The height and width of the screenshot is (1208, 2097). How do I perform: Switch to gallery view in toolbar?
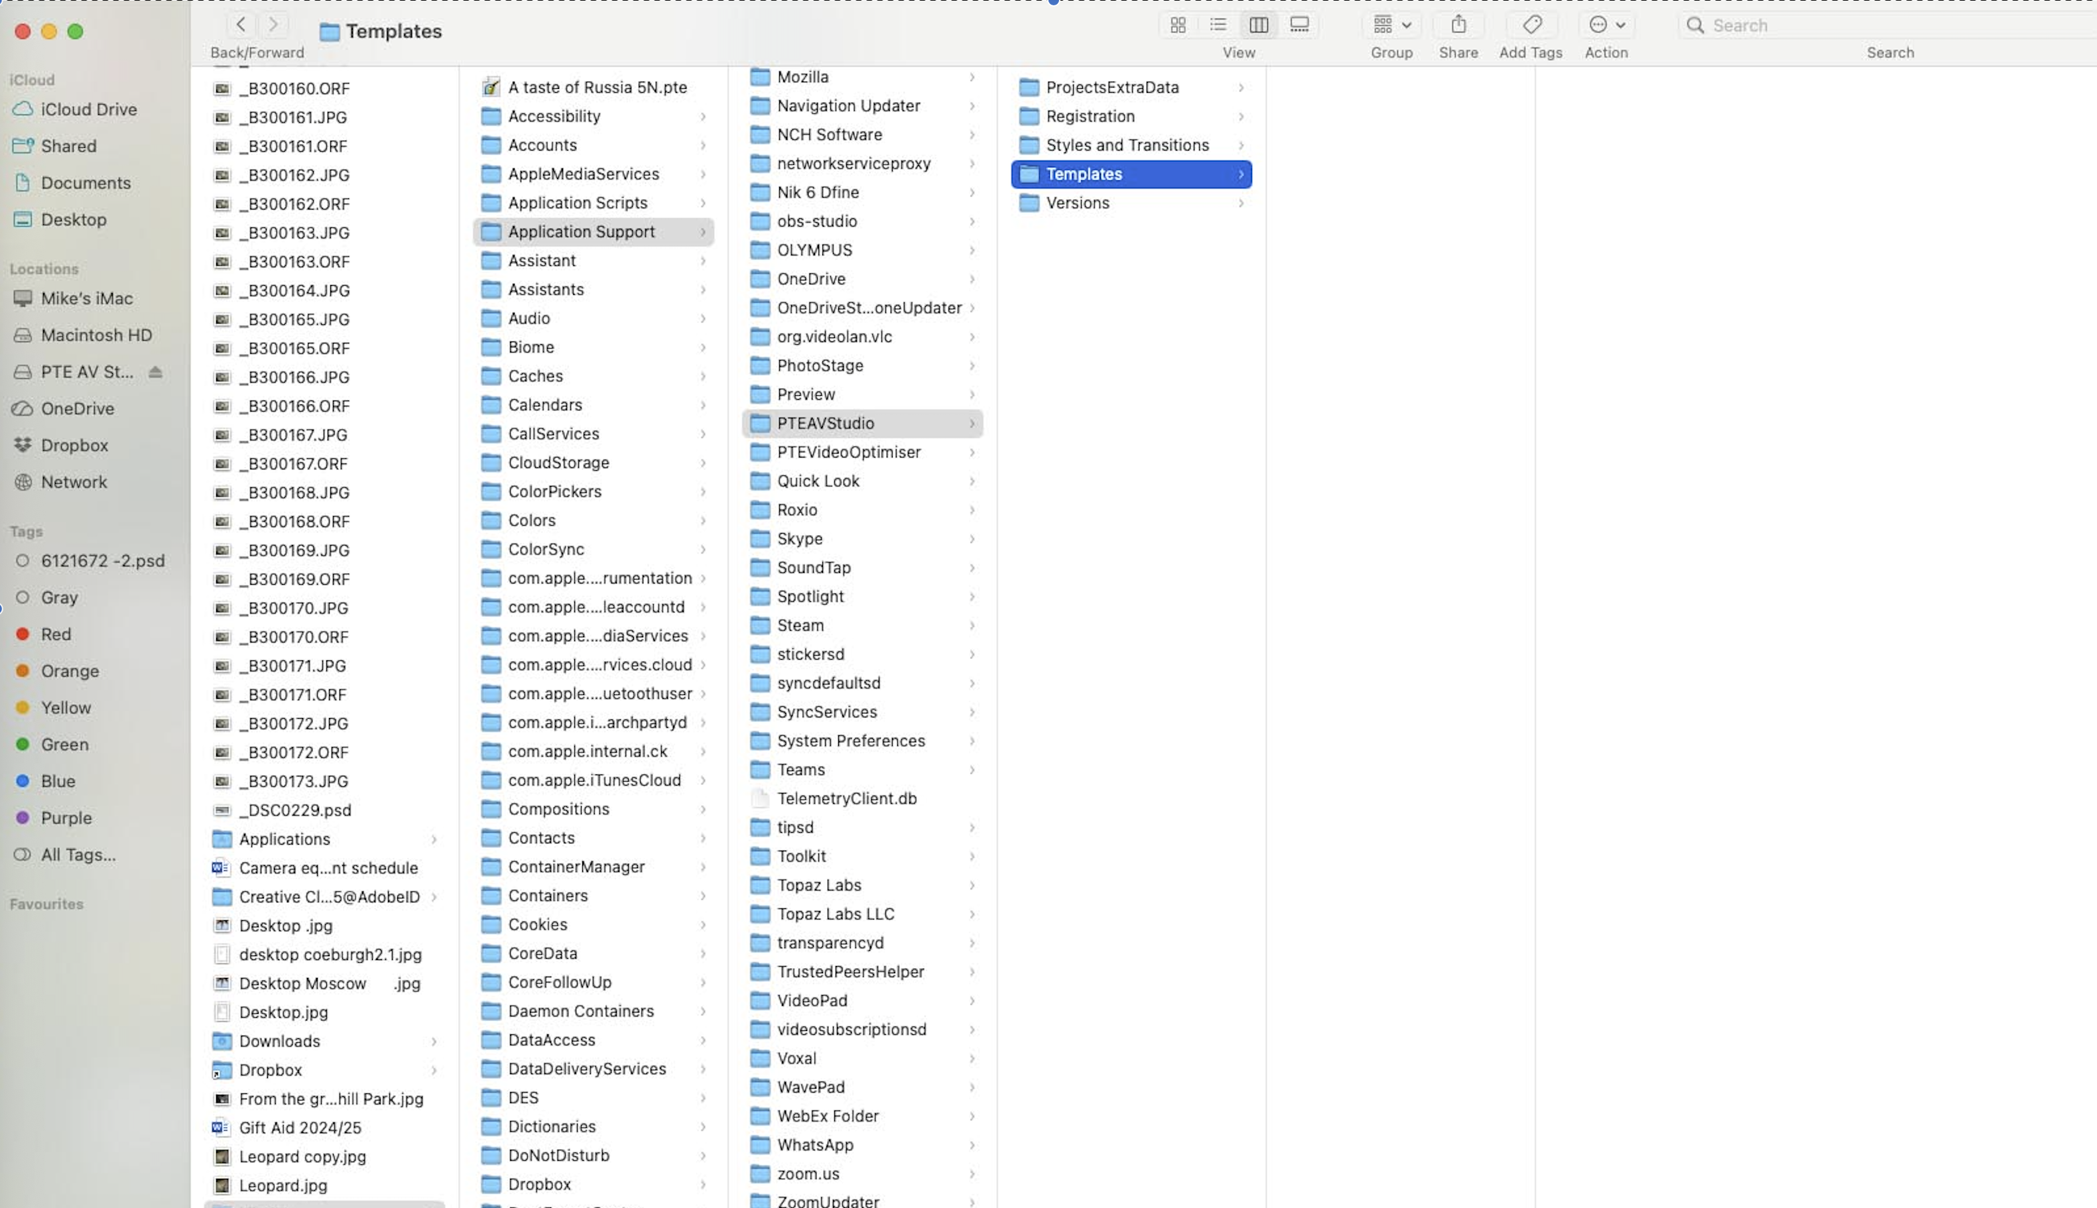pos(1299,25)
